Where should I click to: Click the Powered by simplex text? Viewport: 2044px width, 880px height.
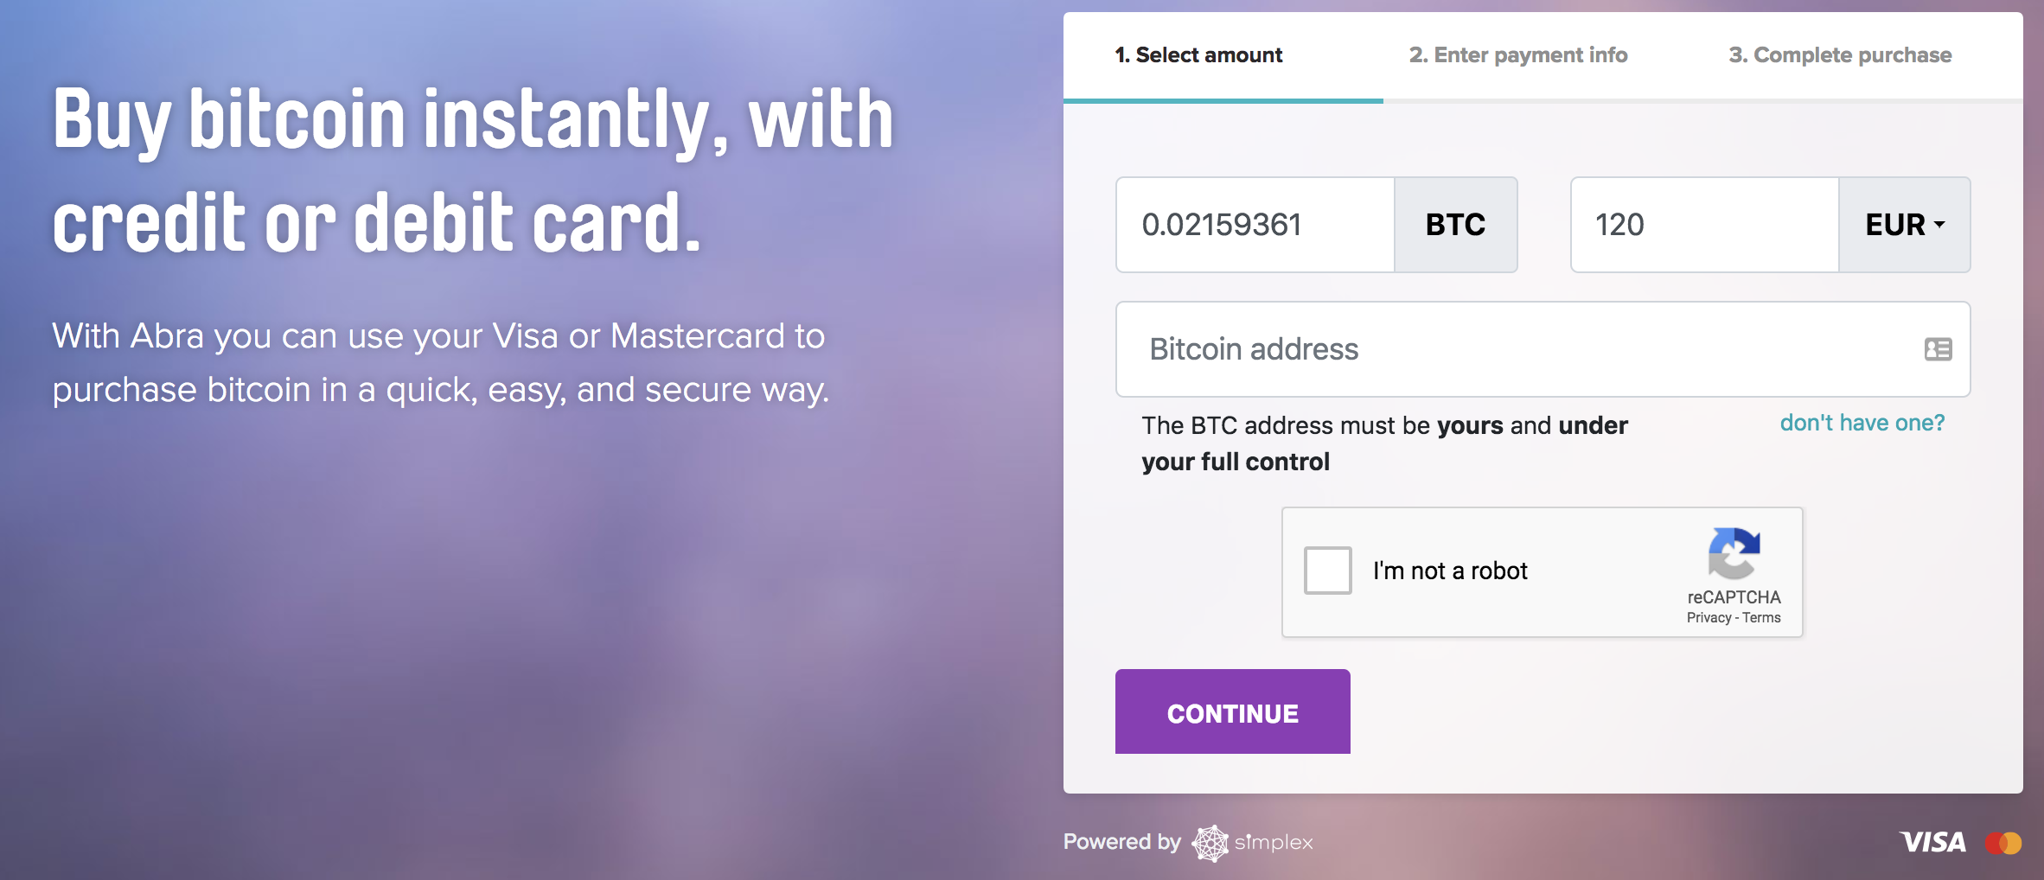coord(1188,842)
